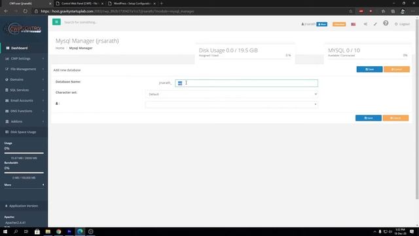419x236 pixels.
Task: Open the user selection dropdown
Action: pyautogui.click(x=231, y=104)
